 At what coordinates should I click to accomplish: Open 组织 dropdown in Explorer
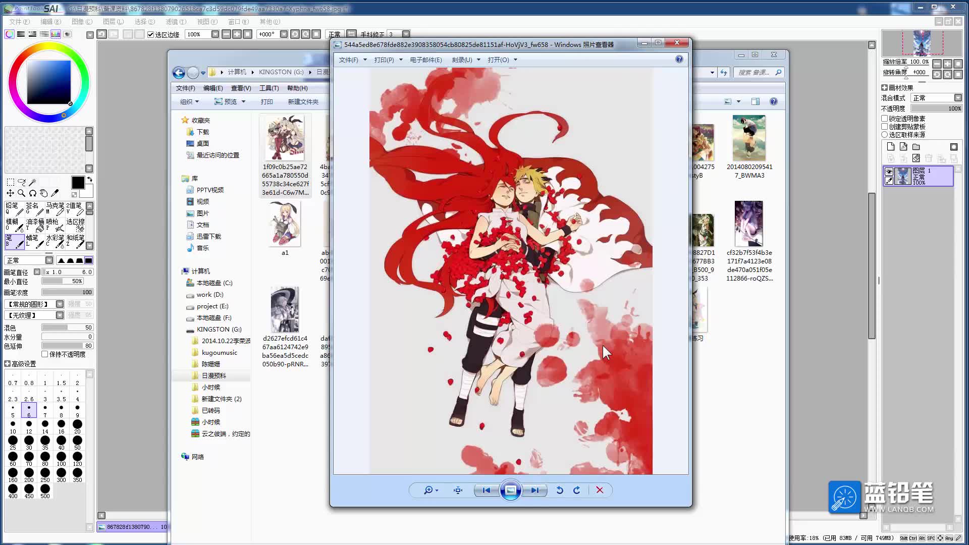click(190, 101)
